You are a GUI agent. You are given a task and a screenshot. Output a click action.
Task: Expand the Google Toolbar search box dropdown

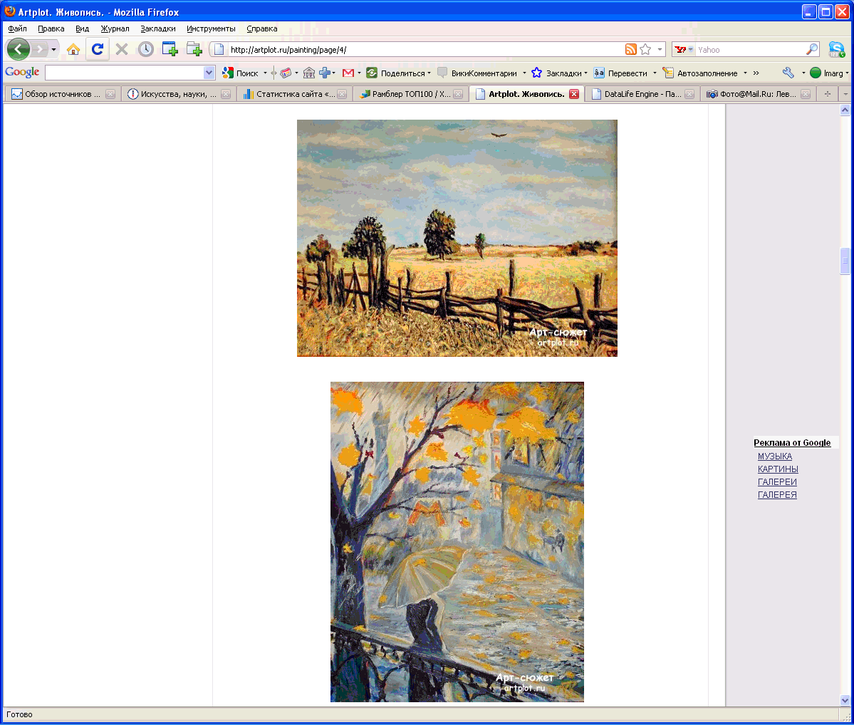(209, 73)
